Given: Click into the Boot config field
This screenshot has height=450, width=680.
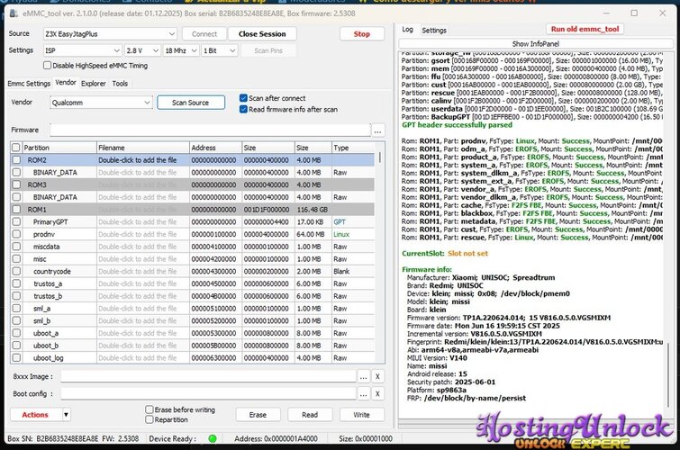Looking at the screenshot, I should tap(208, 393).
